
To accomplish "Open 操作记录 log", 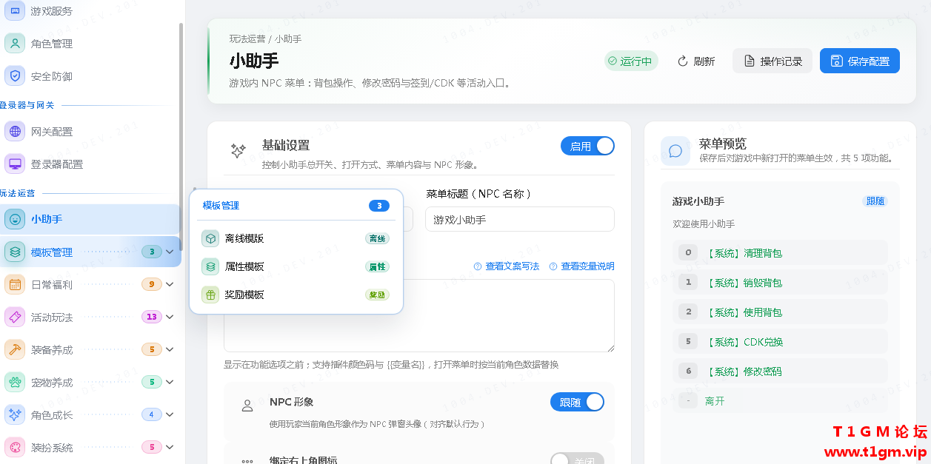I will click(x=773, y=61).
